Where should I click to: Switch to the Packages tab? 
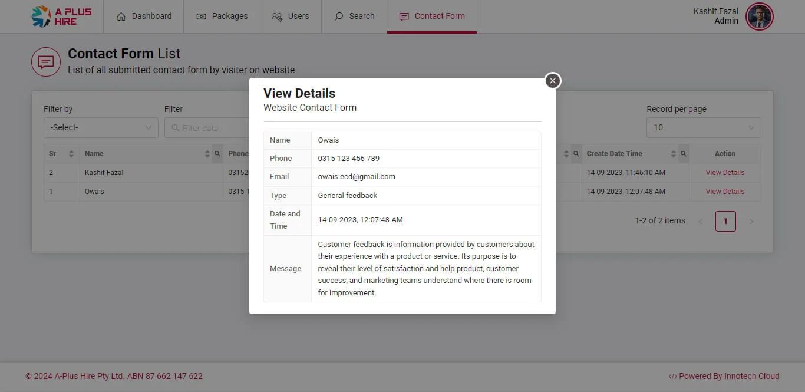(222, 17)
